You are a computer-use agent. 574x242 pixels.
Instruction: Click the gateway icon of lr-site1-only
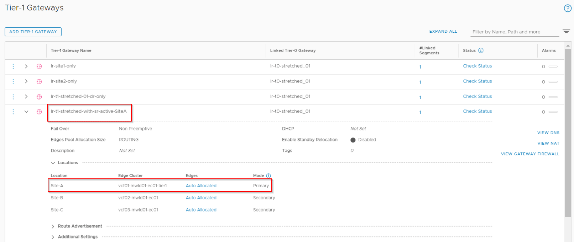[x=39, y=66]
